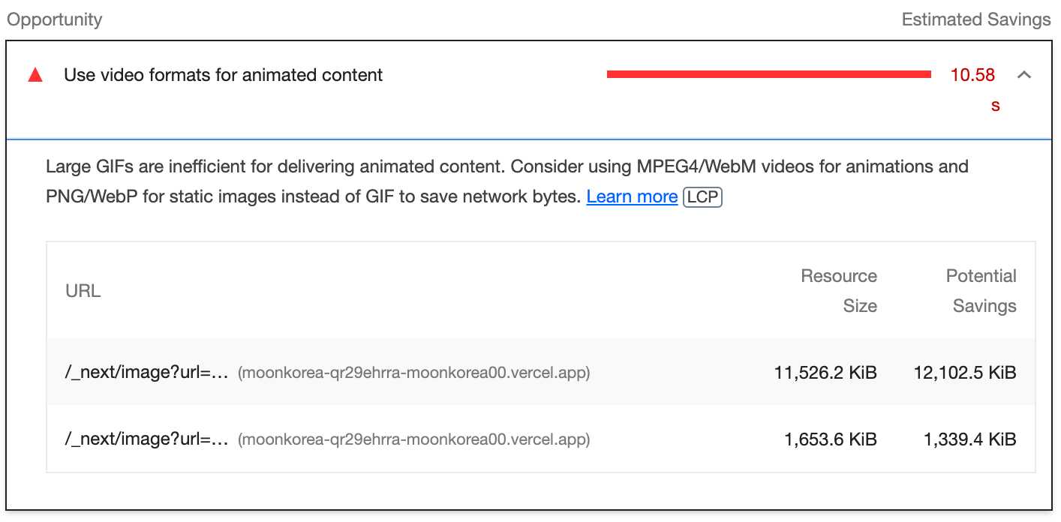The height and width of the screenshot is (522, 1061).
Task: Click the red triangle warning icon
Action: click(x=35, y=75)
